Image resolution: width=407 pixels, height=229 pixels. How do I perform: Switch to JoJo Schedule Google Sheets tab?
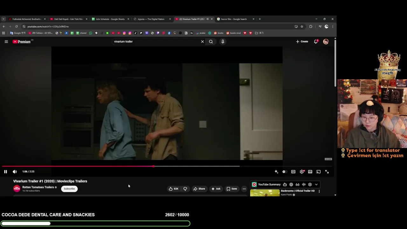tap(110, 19)
